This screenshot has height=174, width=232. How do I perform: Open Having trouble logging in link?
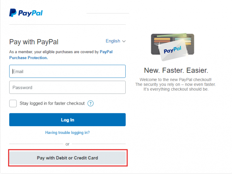[x=67, y=133]
